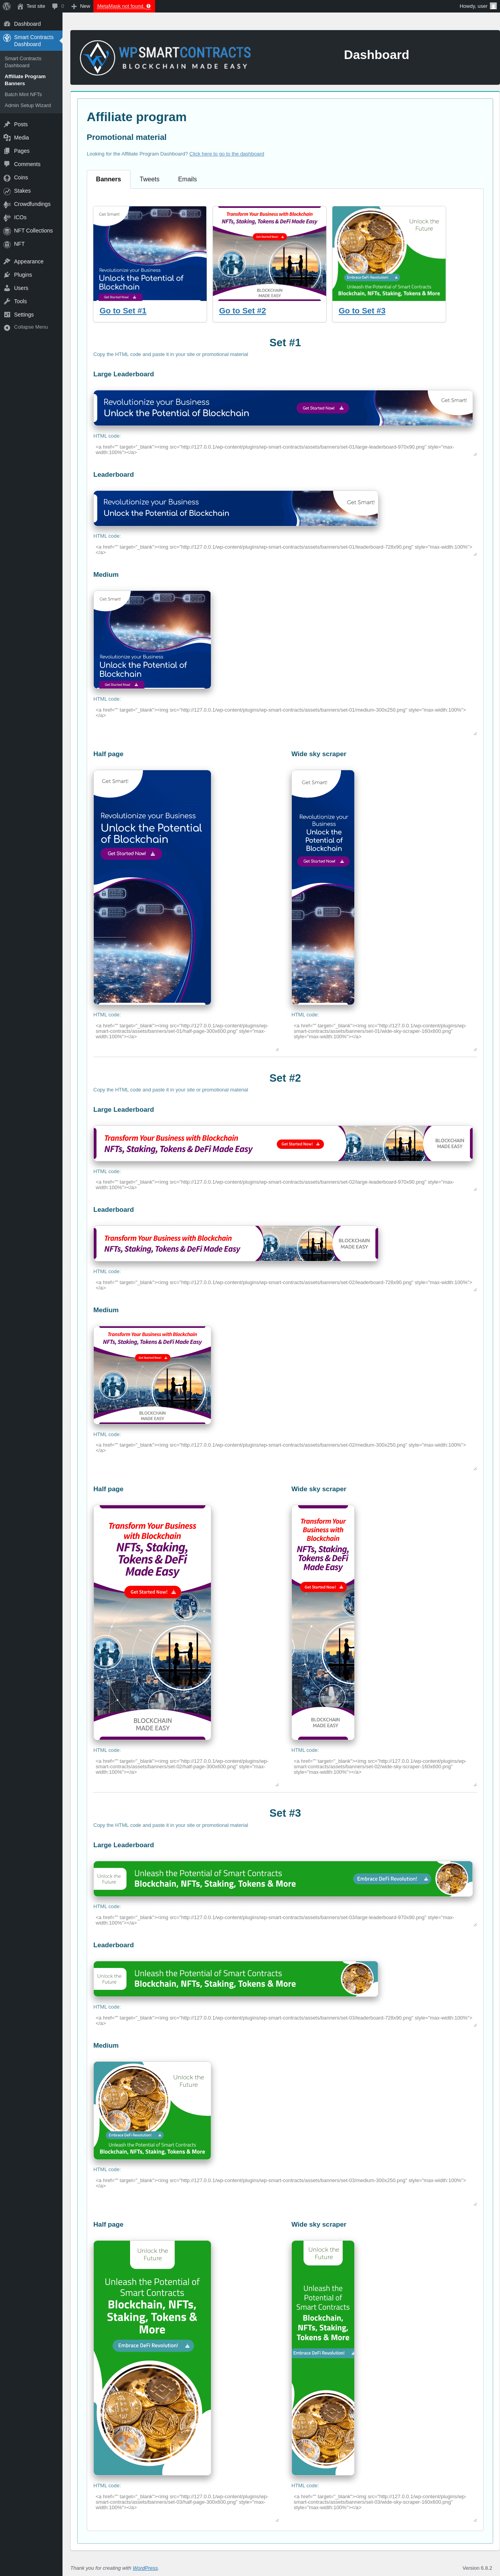Visit Test site from admin bar

click(x=31, y=6)
